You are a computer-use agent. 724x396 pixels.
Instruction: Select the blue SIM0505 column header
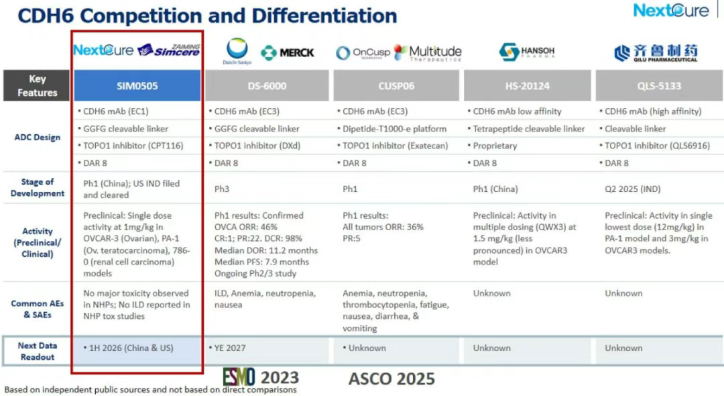click(x=137, y=86)
